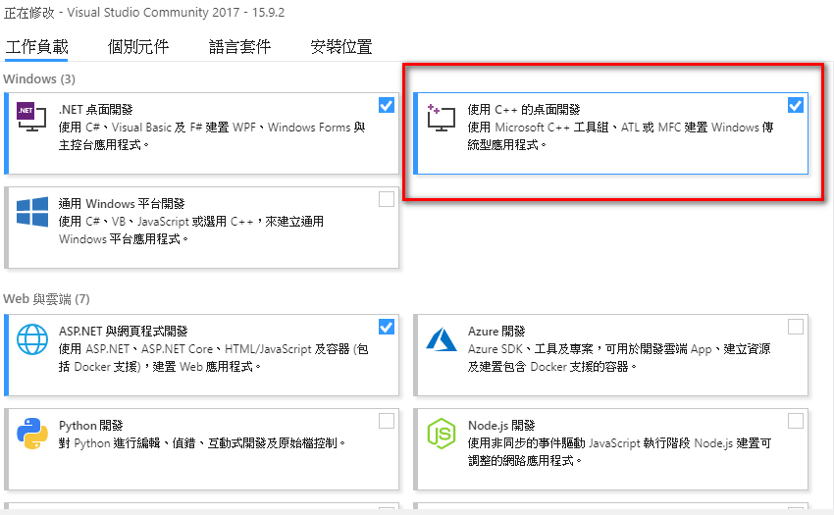Viewport: 834px width, 515px height.
Task: Click the .NET desktop development icon
Action: (x=31, y=117)
